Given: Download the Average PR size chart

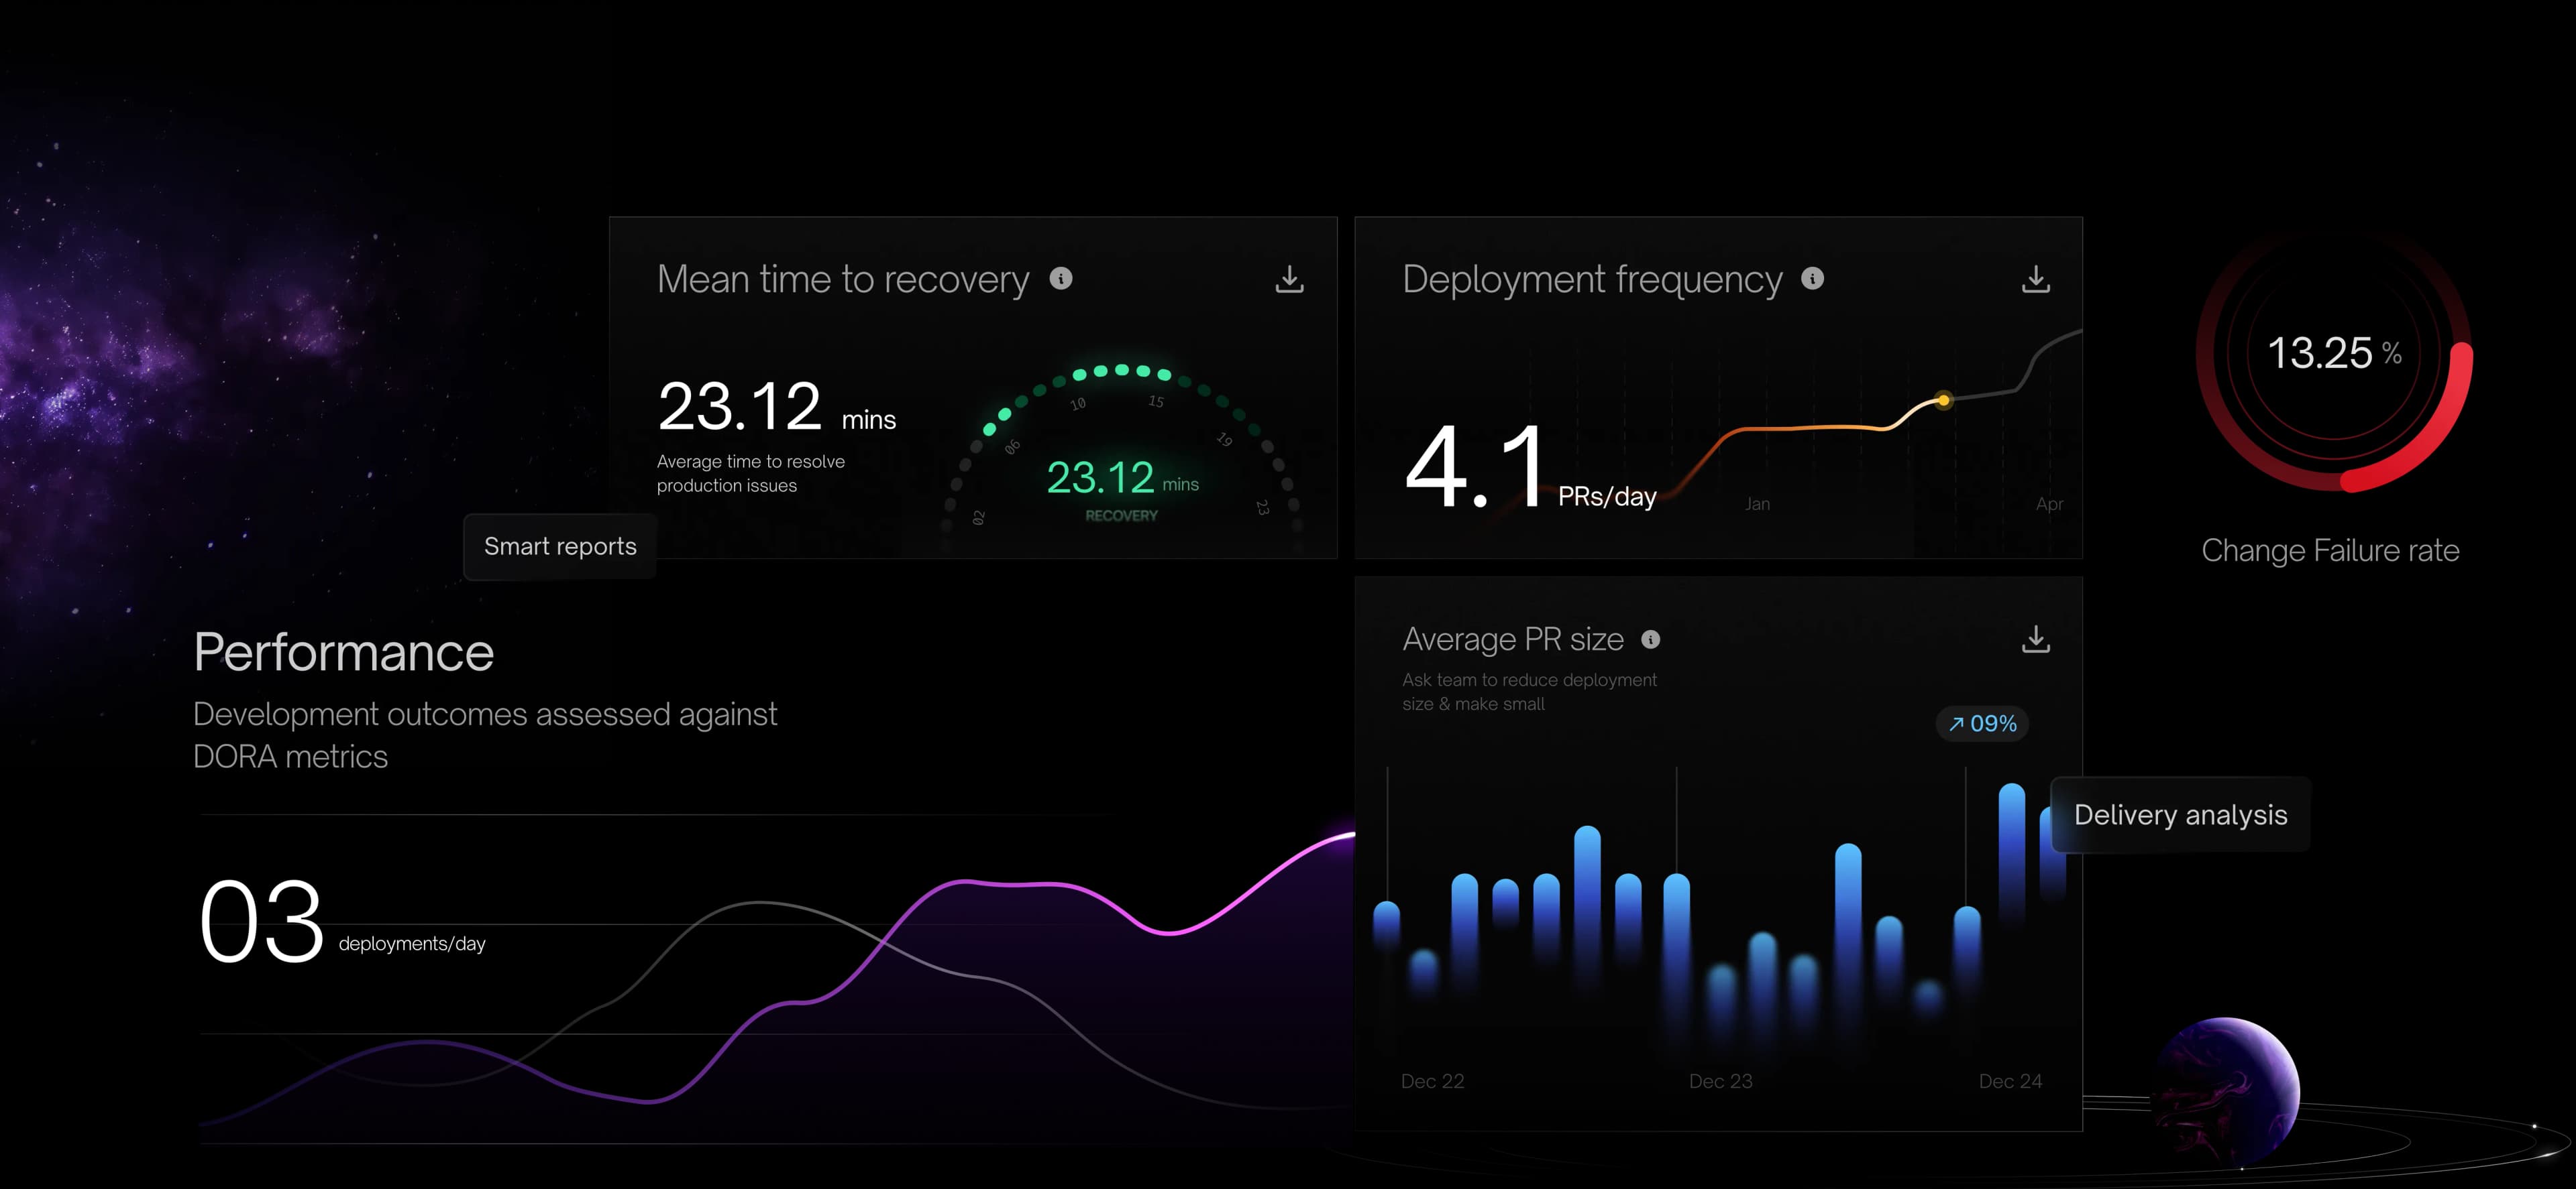Looking at the screenshot, I should 2035,639.
